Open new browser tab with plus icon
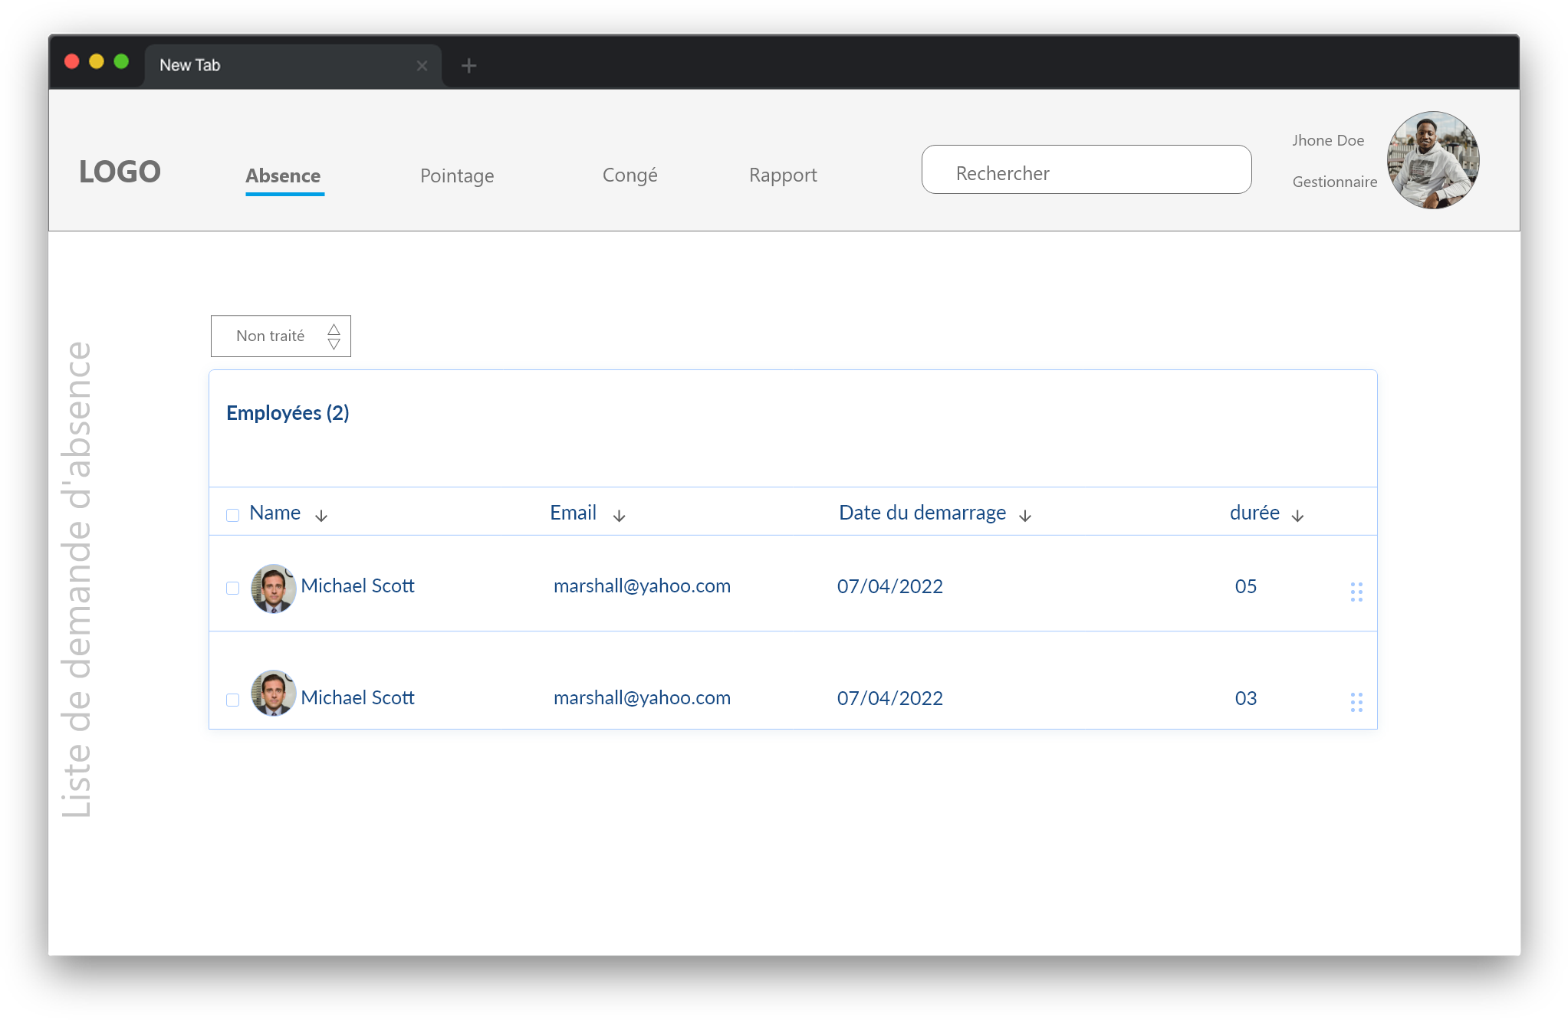The height and width of the screenshot is (1020, 1568). pyautogui.click(x=468, y=66)
